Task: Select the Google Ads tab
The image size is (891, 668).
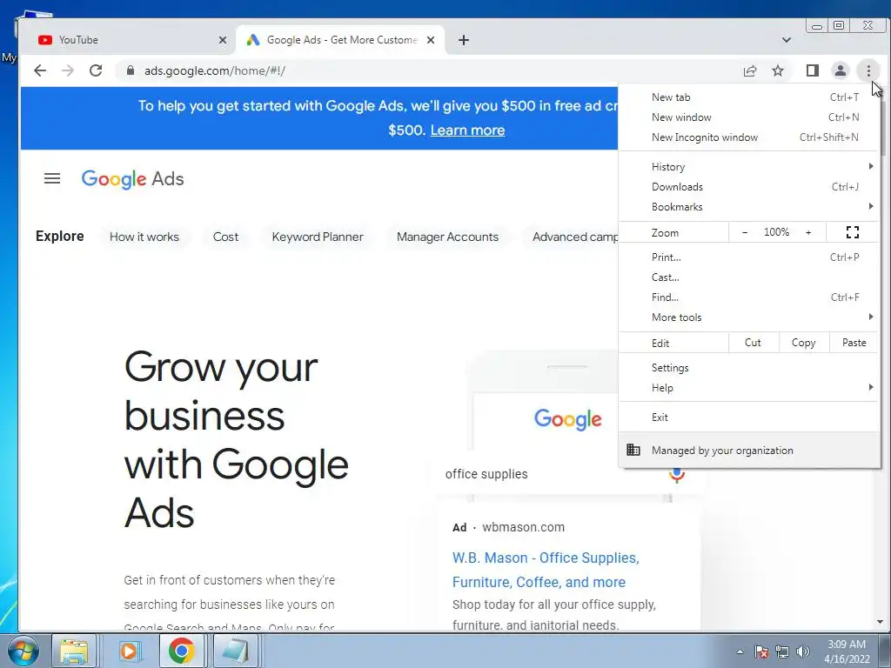Action: (x=340, y=40)
